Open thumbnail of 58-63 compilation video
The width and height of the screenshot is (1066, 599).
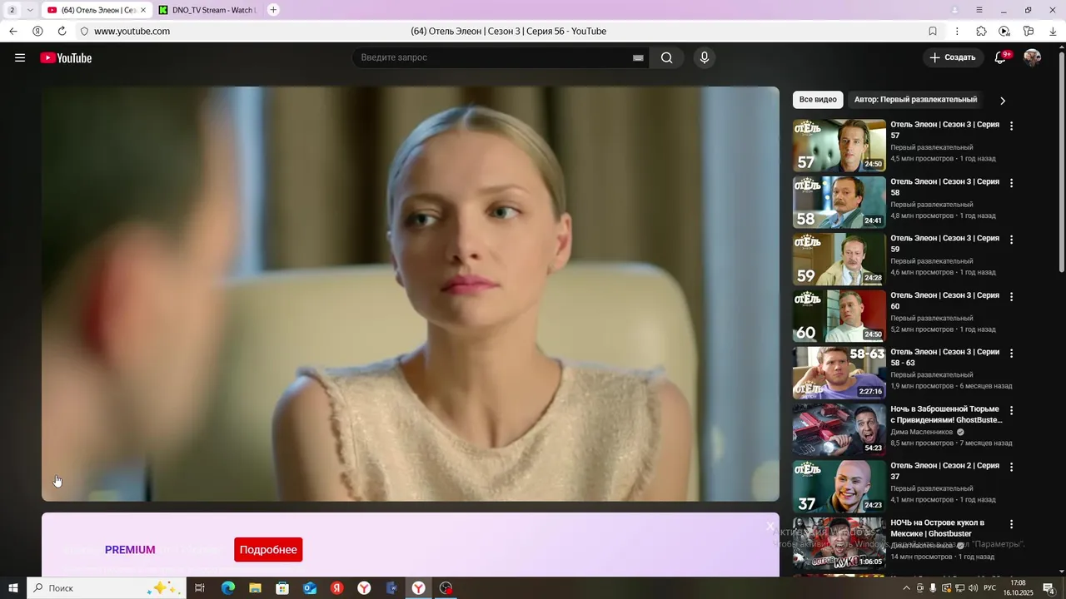pos(839,373)
